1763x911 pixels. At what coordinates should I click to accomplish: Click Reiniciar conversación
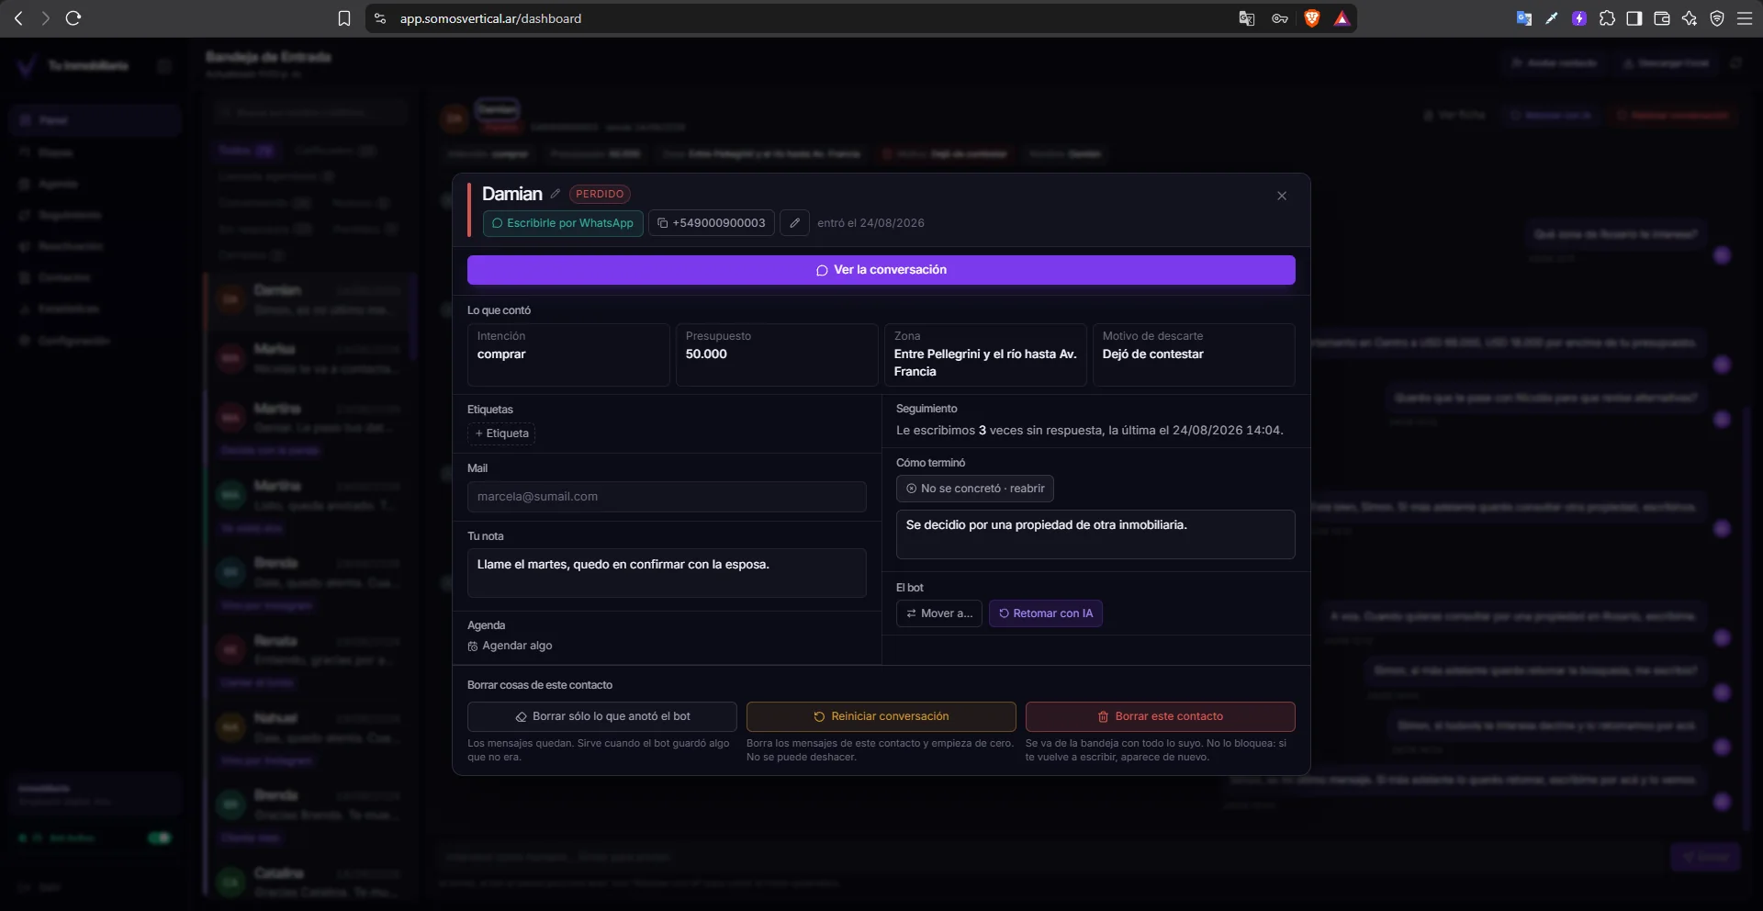[x=881, y=716]
